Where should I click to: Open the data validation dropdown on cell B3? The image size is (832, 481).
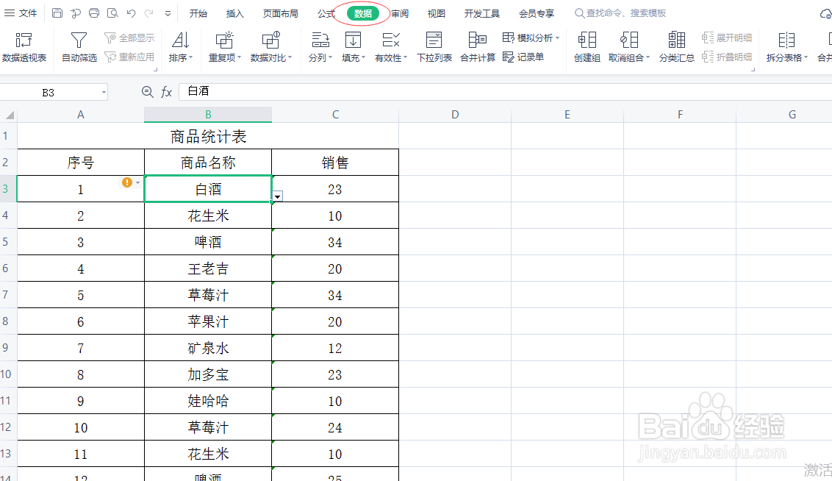pos(277,197)
